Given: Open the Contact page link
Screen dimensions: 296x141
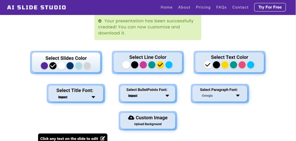Looking at the screenshot, I should (240, 7).
